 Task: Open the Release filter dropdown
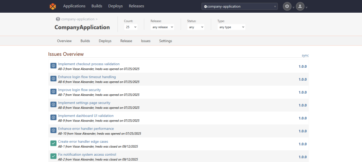click(x=162, y=27)
